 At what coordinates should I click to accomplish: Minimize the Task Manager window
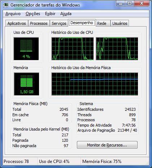[x=120, y=3]
